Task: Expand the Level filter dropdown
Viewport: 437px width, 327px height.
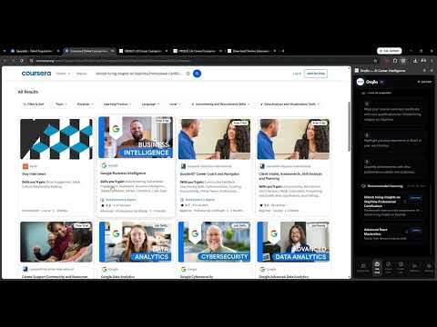Action: (175, 104)
